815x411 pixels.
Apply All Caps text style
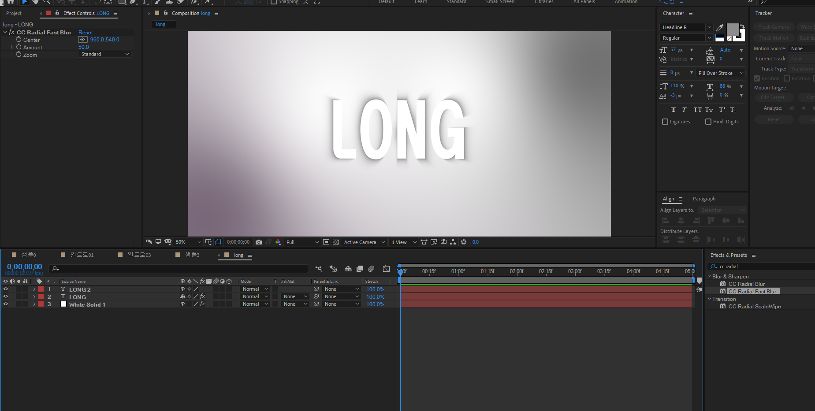697,110
